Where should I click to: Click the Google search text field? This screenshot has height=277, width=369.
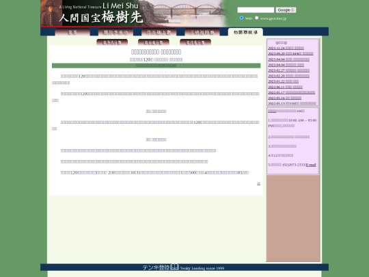[256, 10]
